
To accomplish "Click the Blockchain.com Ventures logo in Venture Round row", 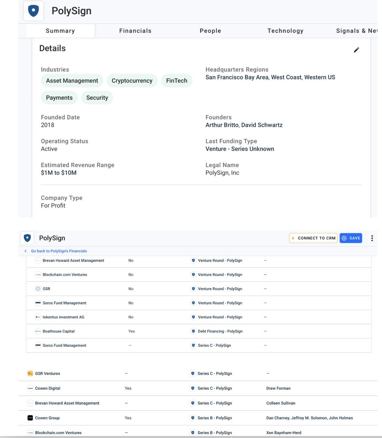I will (38, 274).
